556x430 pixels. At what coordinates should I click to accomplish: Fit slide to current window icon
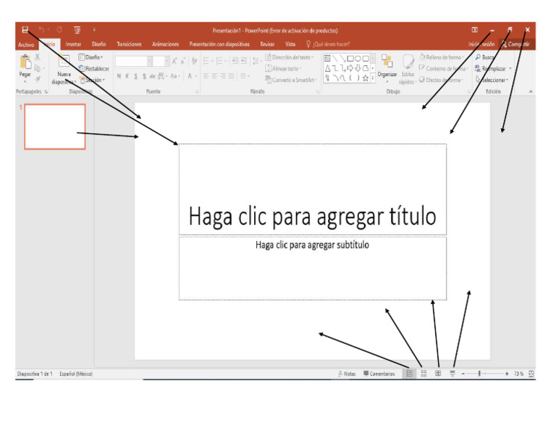coord(531,374)
